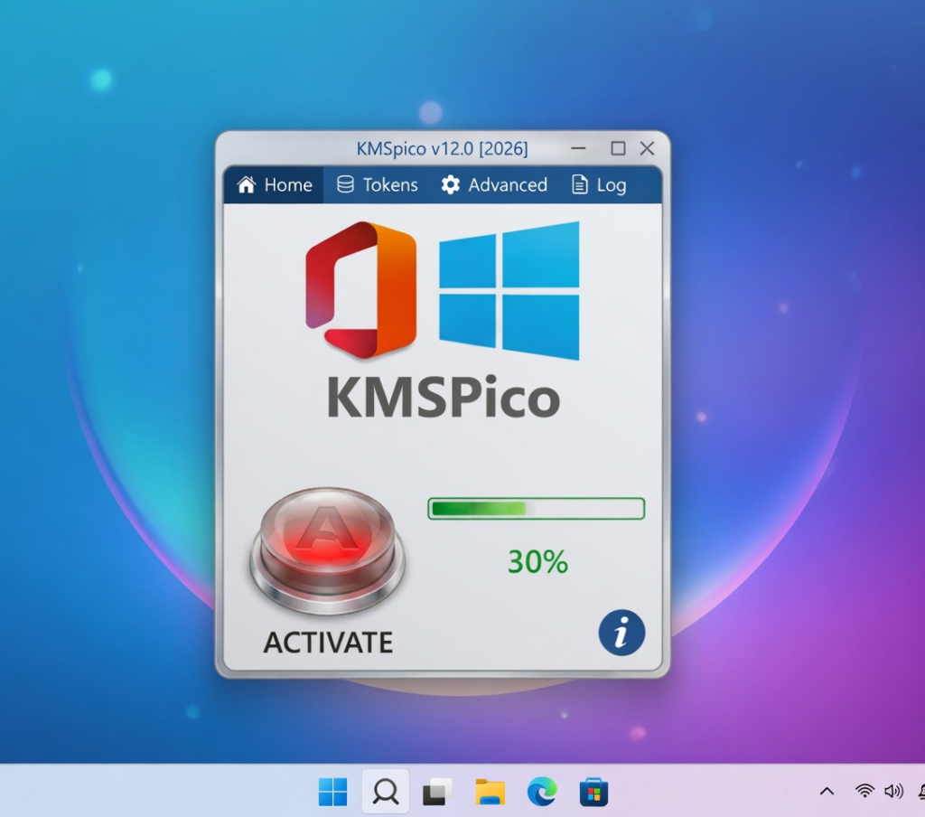Click the green activation progress bar
Screen dimensions: 925x817
pos(537,508)
